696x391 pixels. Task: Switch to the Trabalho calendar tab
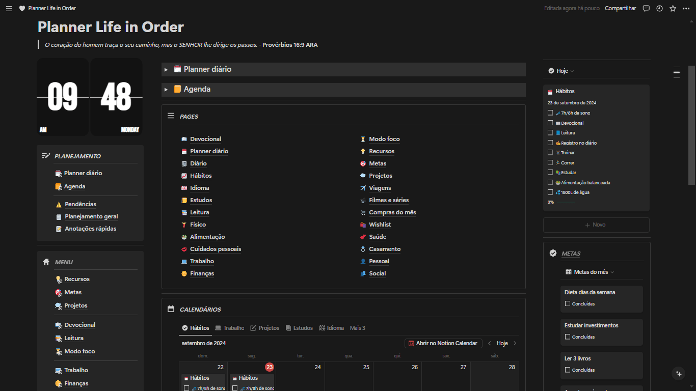(x=229, y=328)
